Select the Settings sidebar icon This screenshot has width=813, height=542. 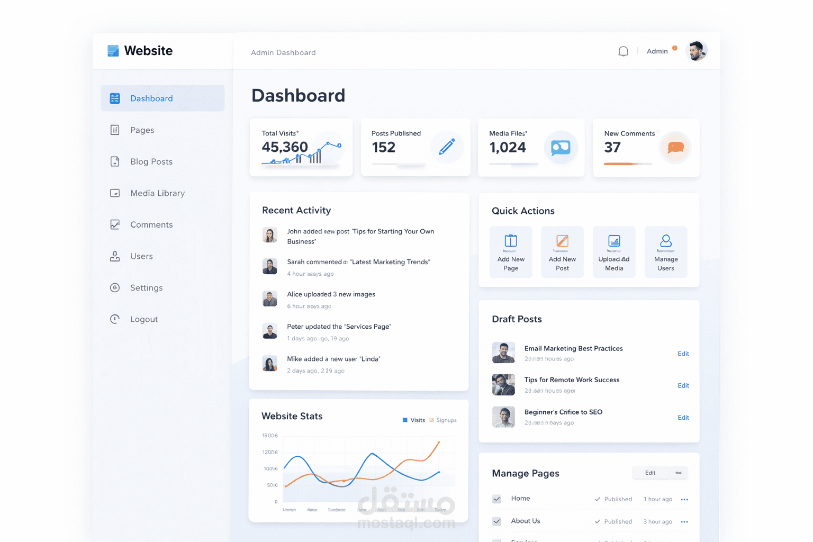coord(115,287)
